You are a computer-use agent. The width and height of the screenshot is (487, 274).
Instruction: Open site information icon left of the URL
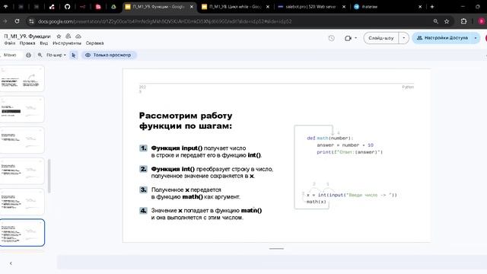coord(31,21)
